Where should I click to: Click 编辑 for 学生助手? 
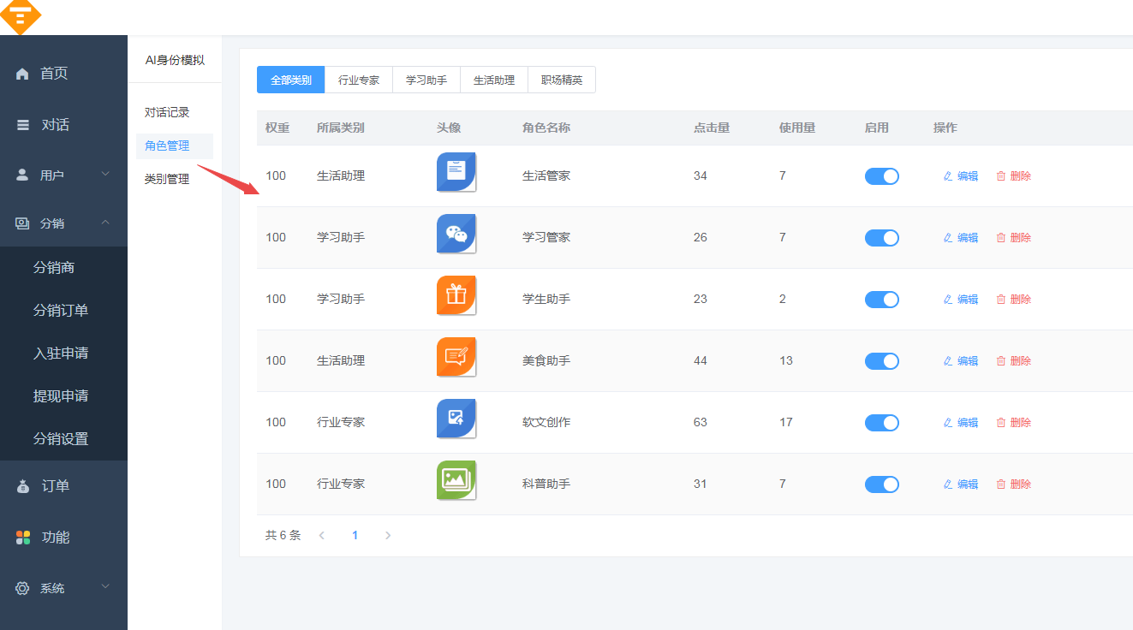click(960, 300)
